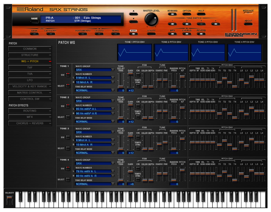Toggle Tone 3 SW switch
Screen dimensions: 271x212
pyautogui.click(x=68, y=137)
